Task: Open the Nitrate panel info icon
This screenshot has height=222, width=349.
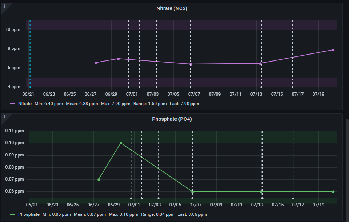Action: (x=4, y=6)
